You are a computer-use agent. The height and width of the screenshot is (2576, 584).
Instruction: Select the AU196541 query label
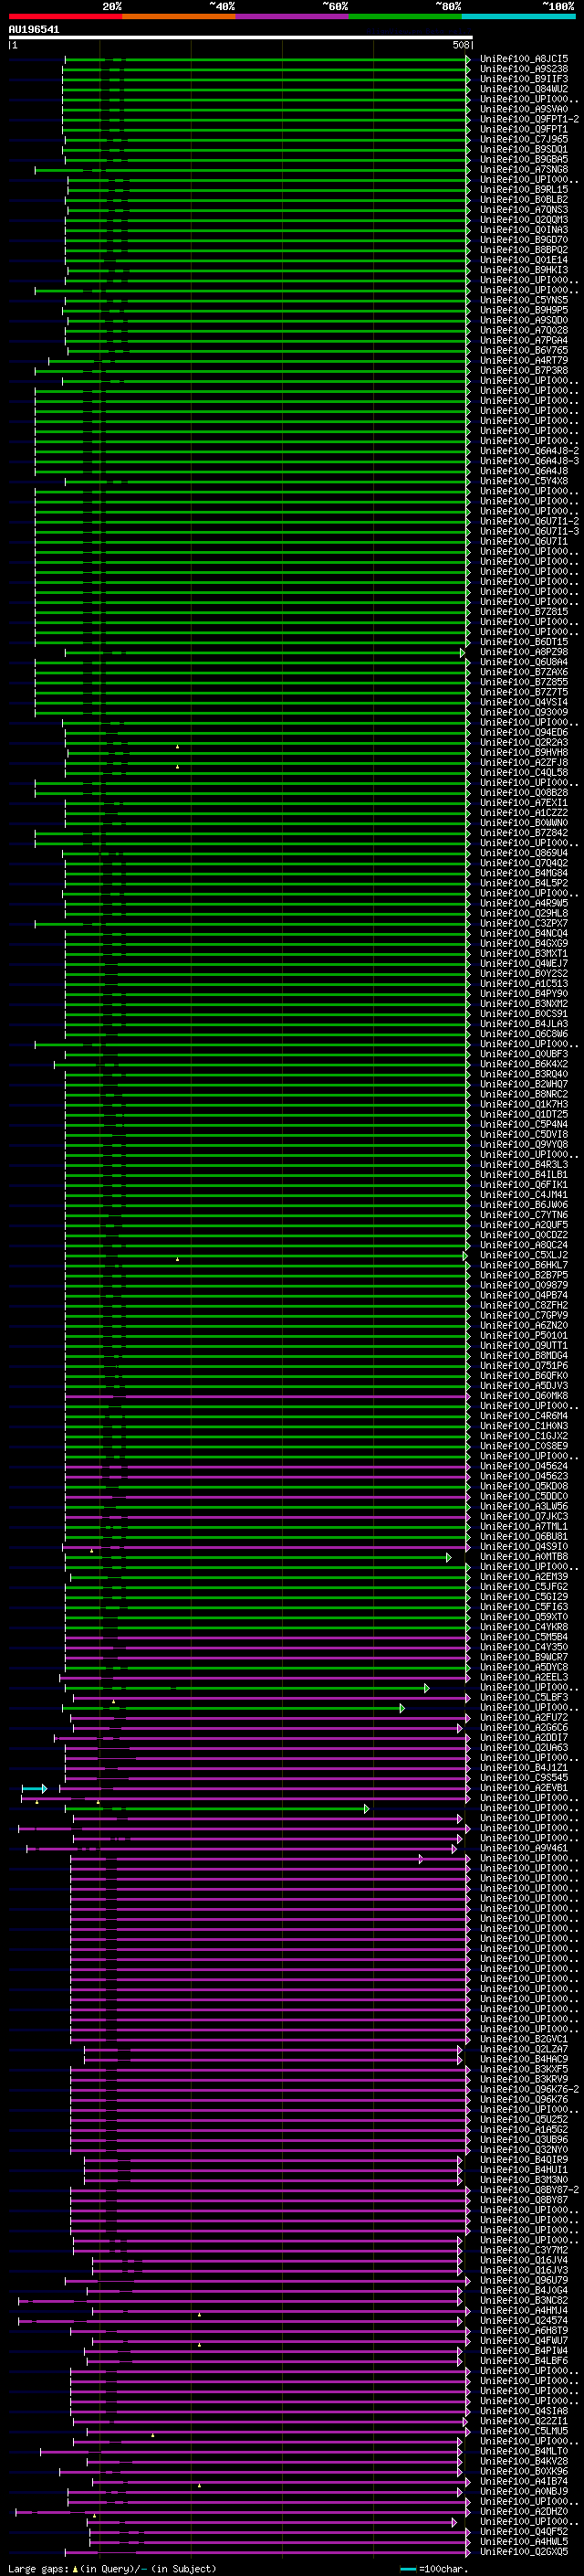coord(34,29)
